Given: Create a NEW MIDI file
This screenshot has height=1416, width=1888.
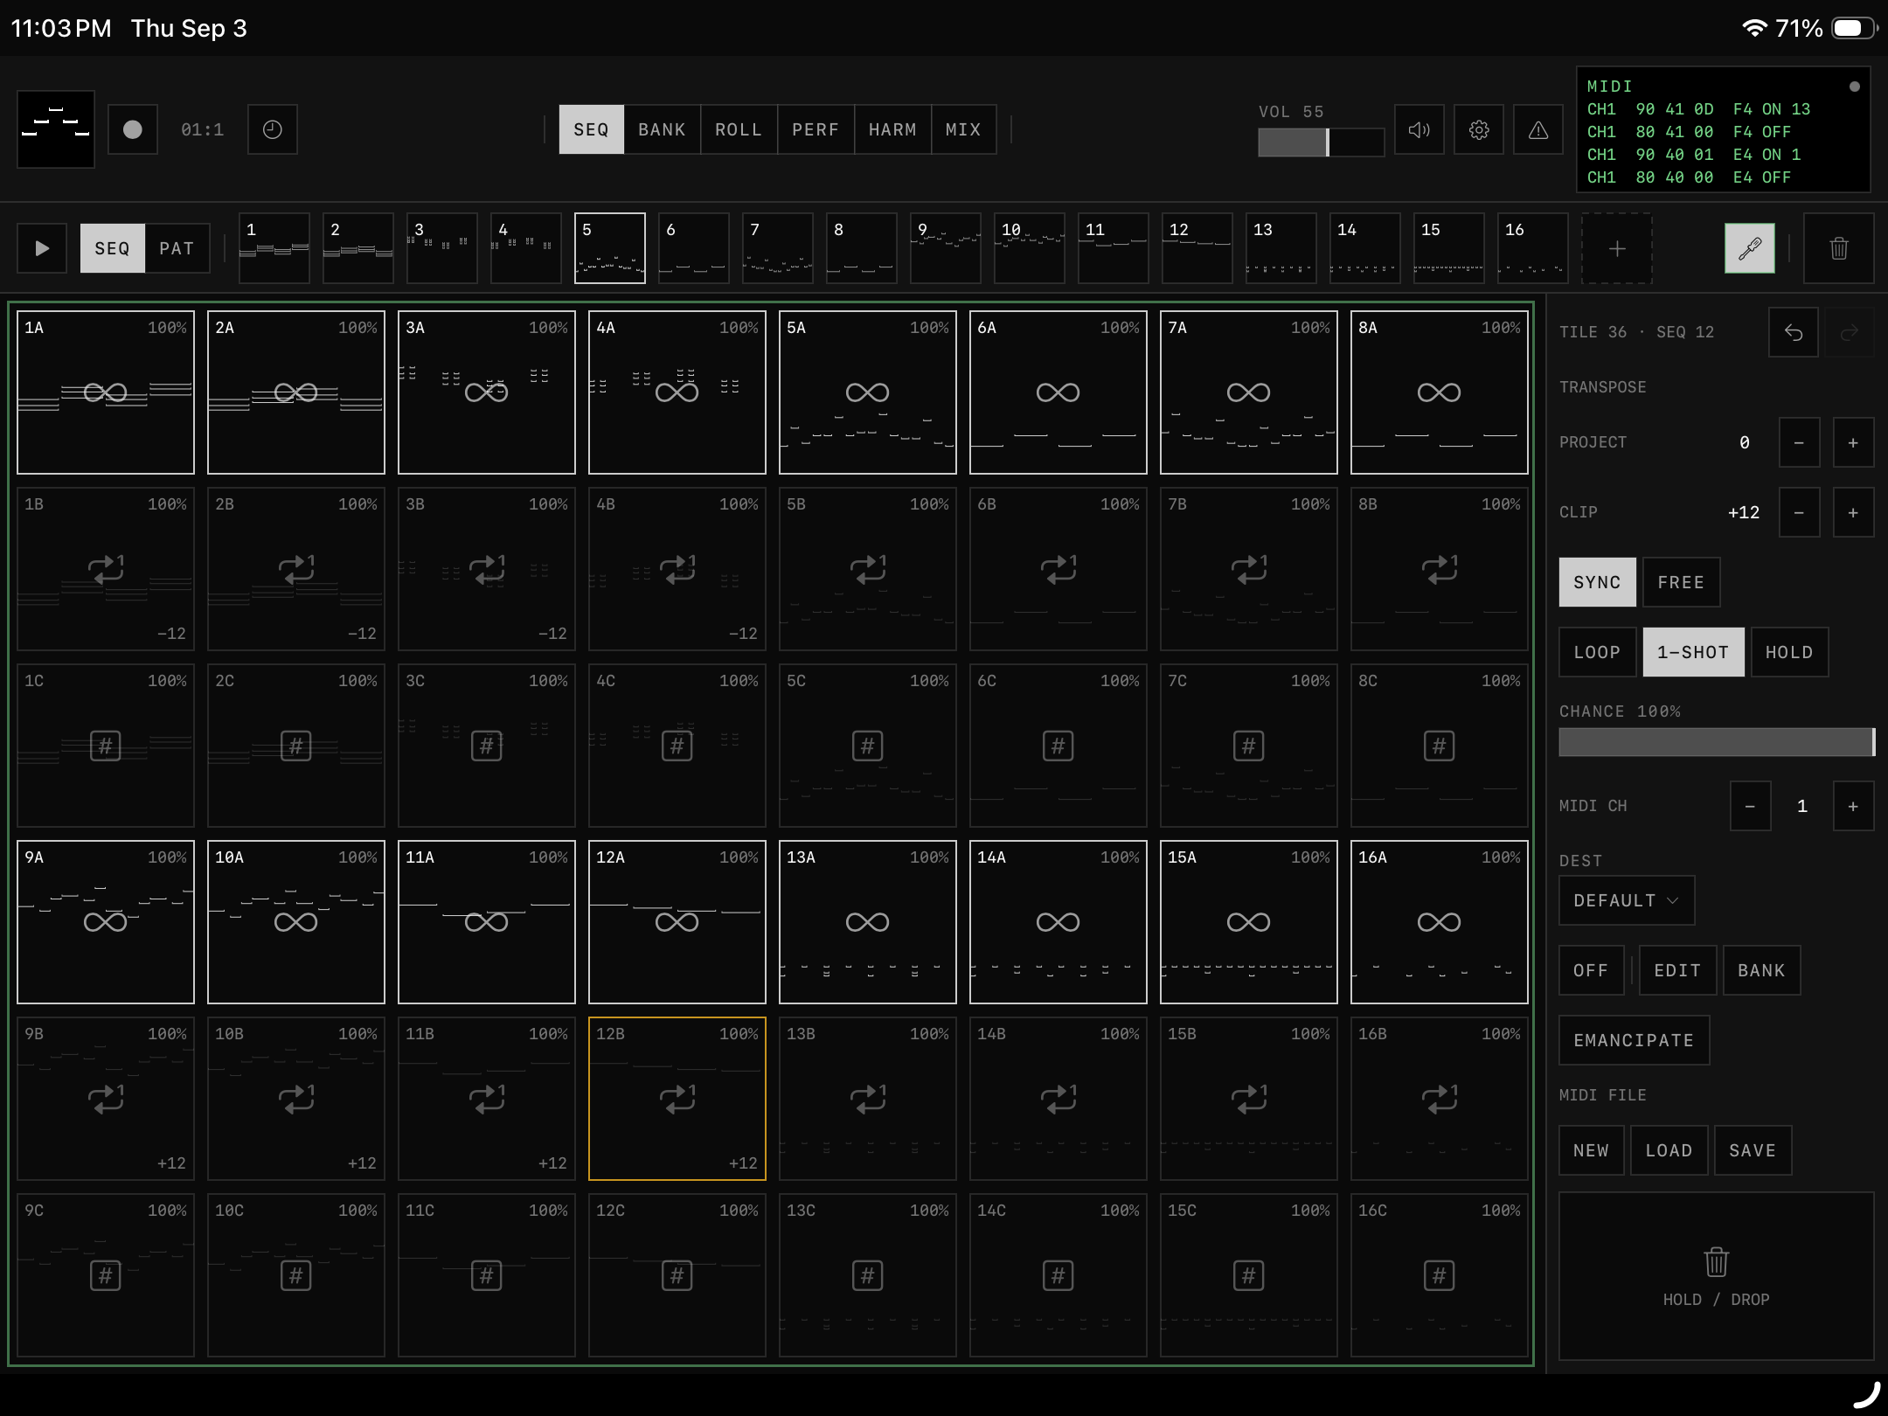Looking at the screenshot, I should 1592,1150.
